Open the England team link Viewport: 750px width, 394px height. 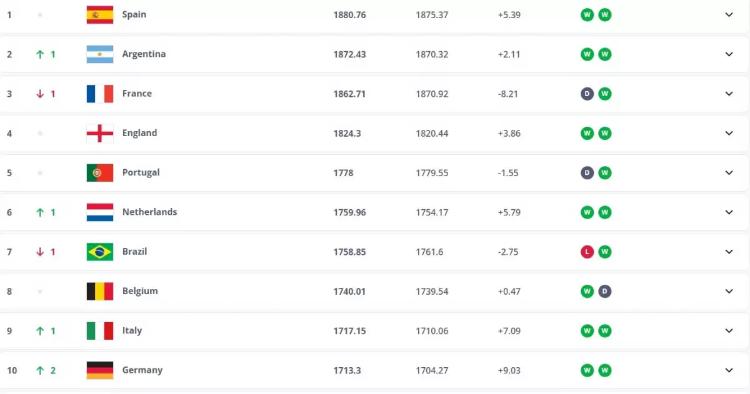pyautogui.click(x=139, y=133)
